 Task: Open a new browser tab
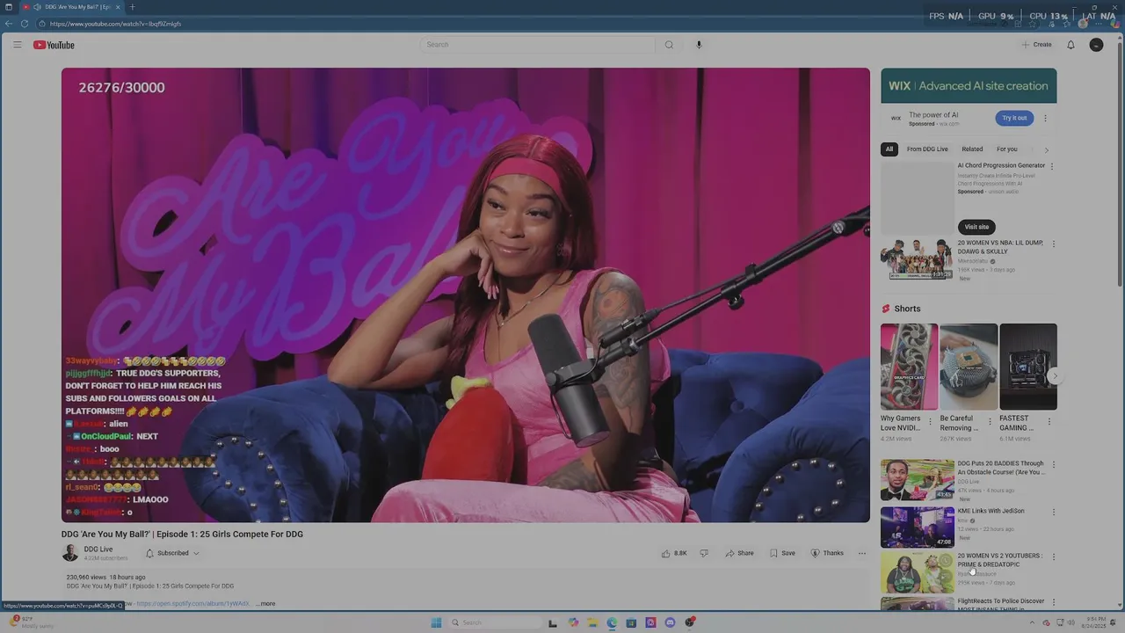132,7
